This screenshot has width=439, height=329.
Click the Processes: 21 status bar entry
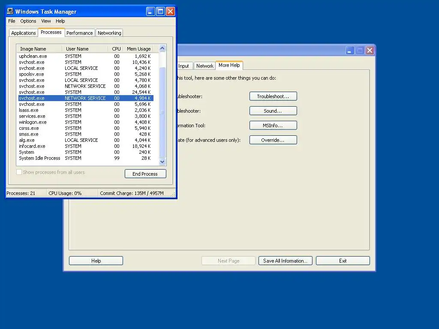pyautogui.click(x=26, y=193)
